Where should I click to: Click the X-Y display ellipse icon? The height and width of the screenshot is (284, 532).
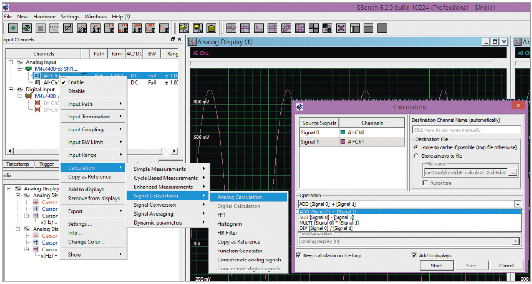tap(286, 28)
